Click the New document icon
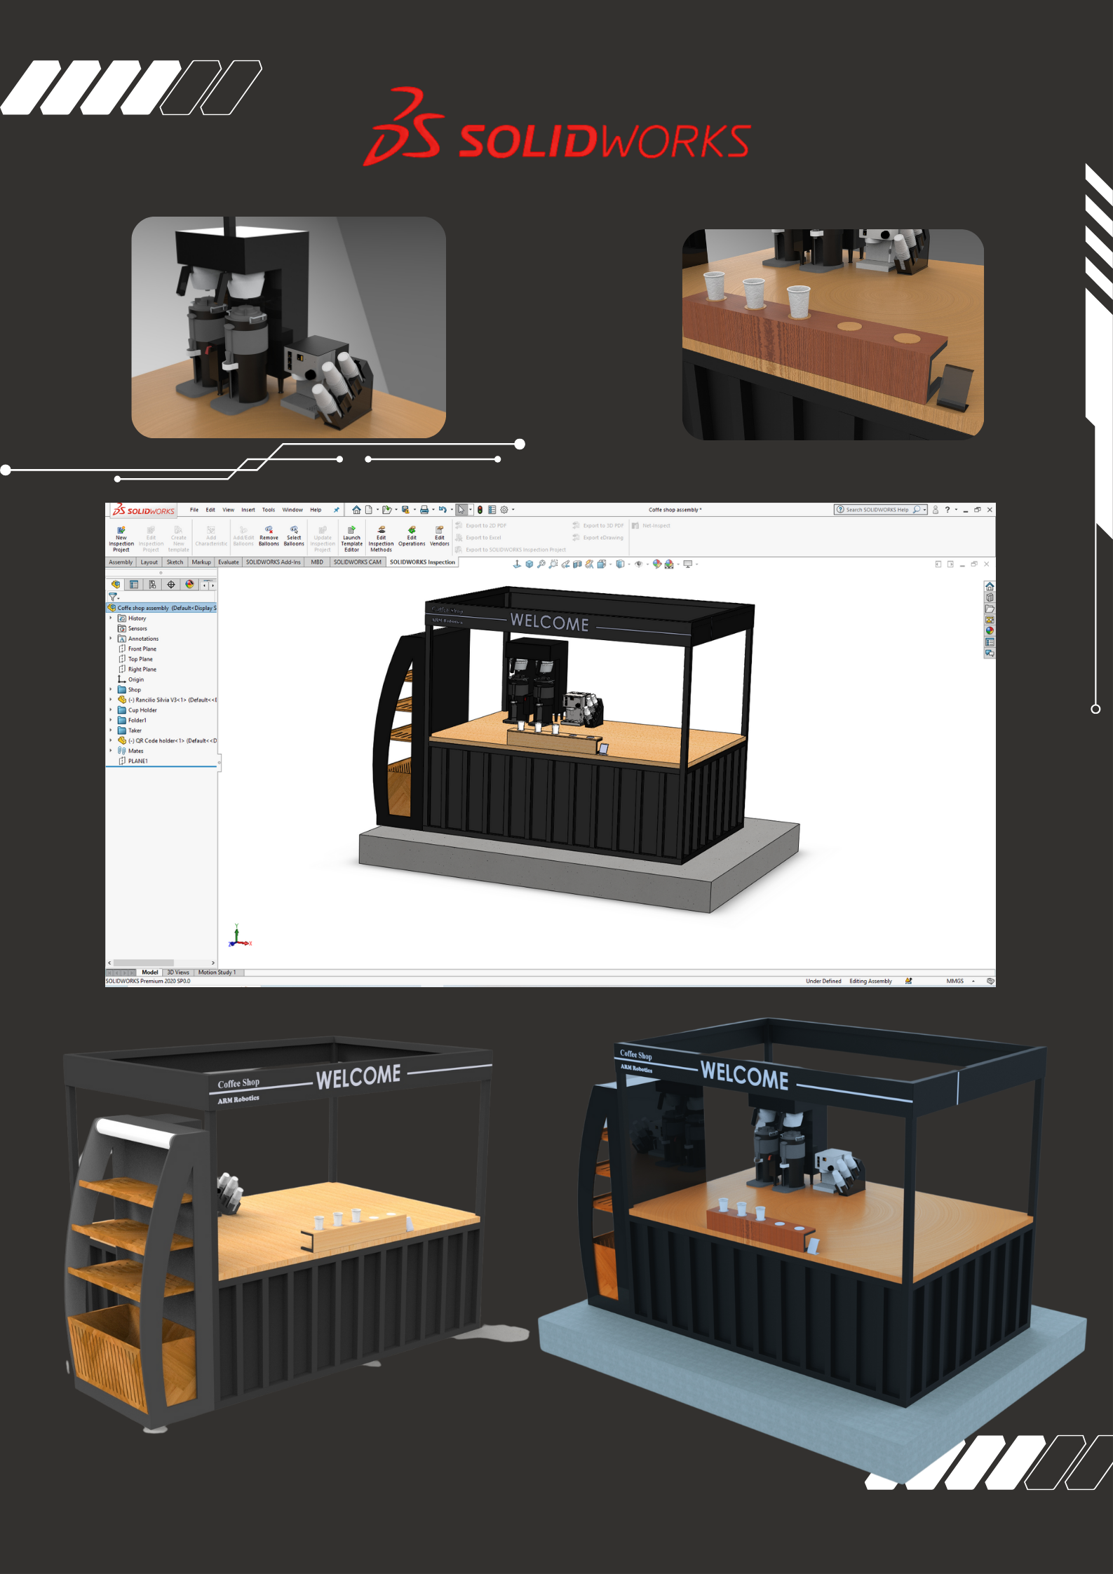This screenshot has width=1113, height=1574. pos(368,510)
